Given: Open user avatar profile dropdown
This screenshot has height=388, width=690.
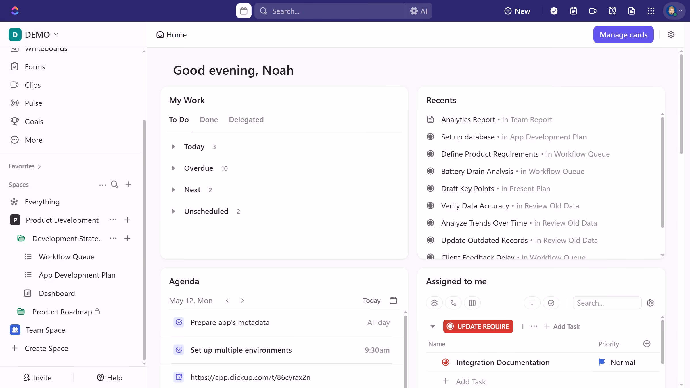Looking at the screenshot, I should [x=674, y=11].
